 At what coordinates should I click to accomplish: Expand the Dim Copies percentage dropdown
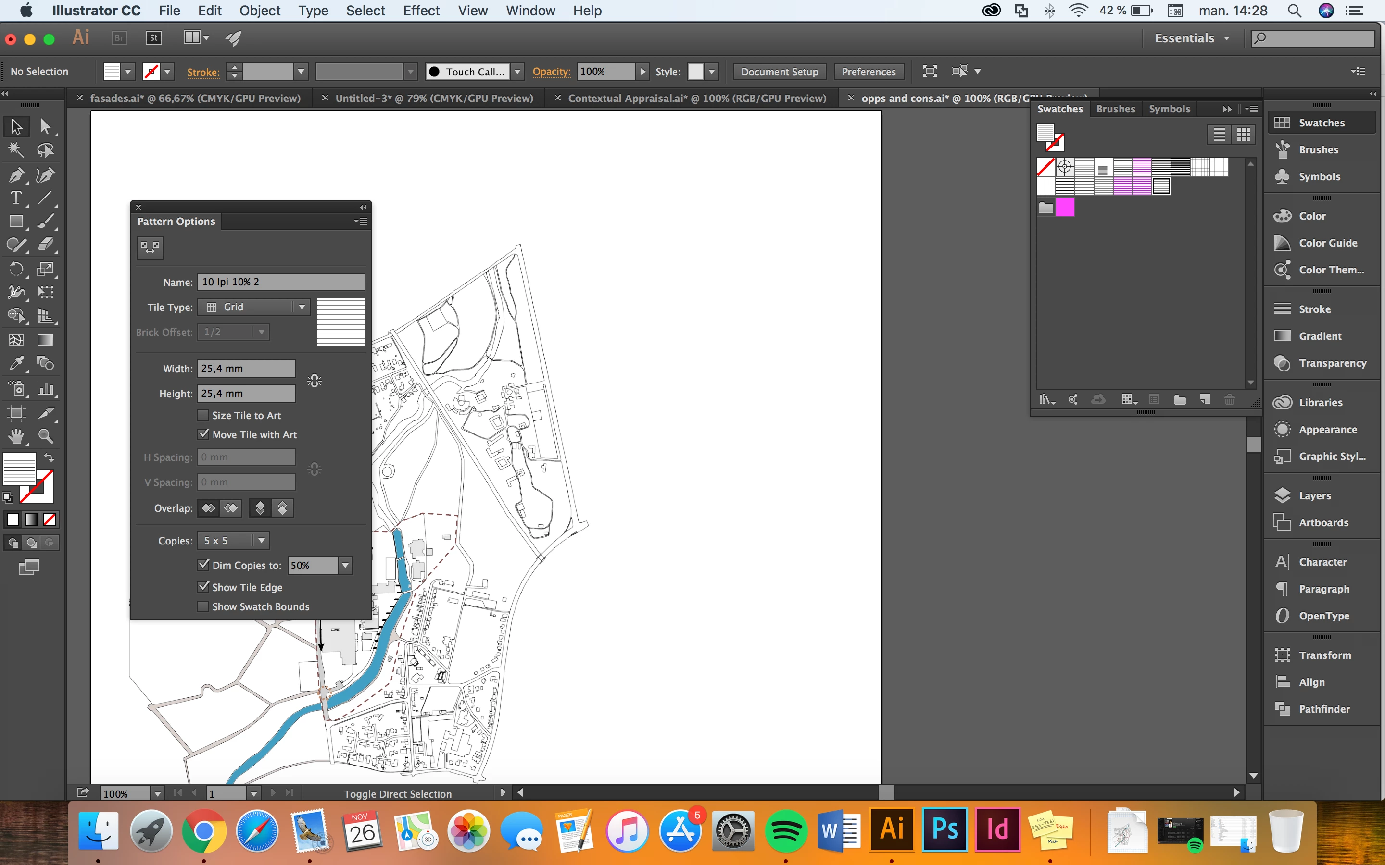tap(345, 565)
